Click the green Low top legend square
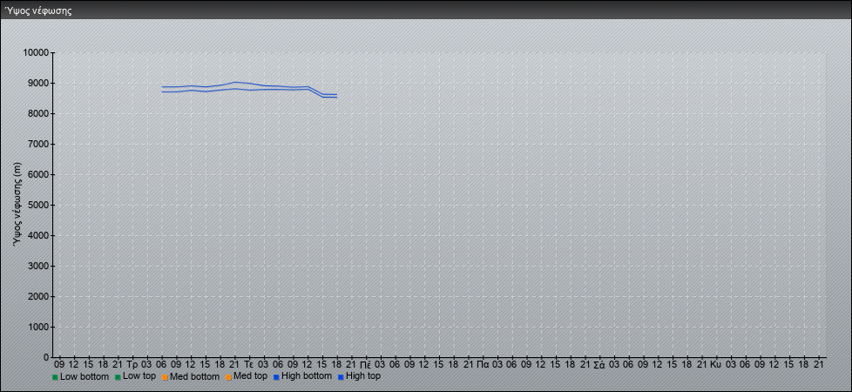 [118, 377]
